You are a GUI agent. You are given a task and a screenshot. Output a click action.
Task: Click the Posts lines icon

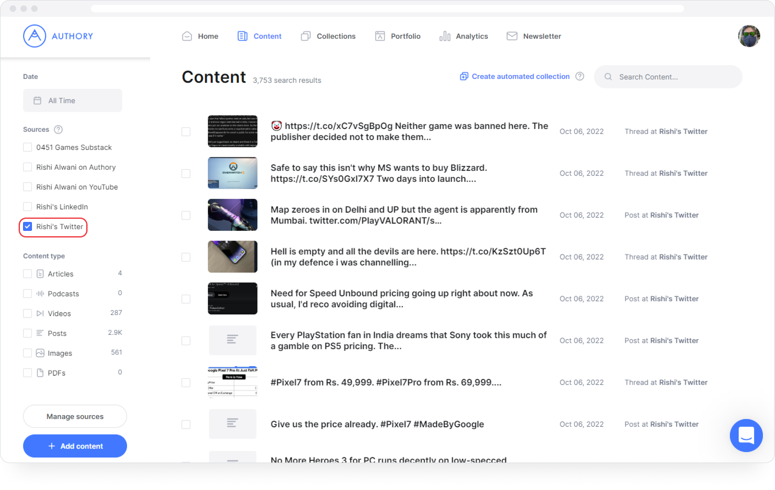[40, 333]
